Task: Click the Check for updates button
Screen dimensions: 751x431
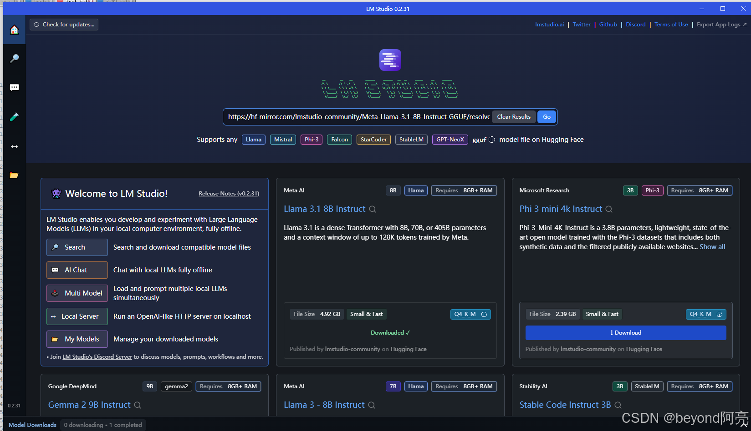Action: click(x=64, y=25)
